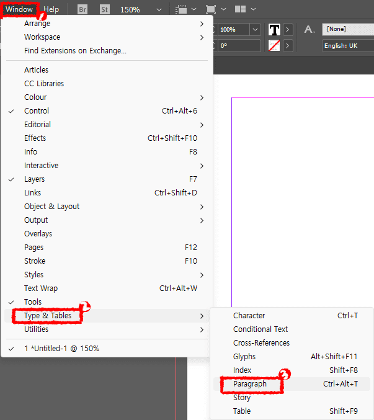Select Paragraph from submenu
The width and height of the screenshot is (374, 420).
point(292,385)
